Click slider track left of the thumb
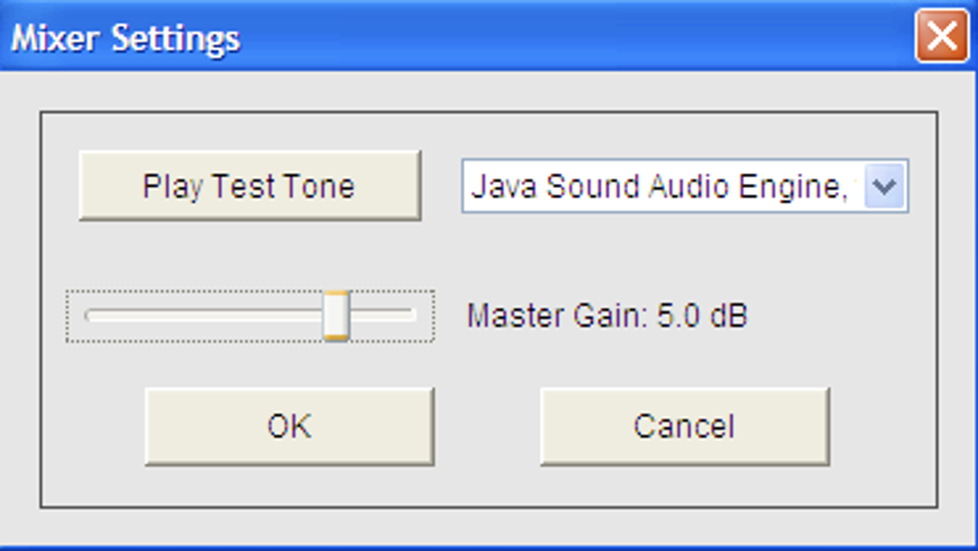This screenshot has width=978, height=551. (x=203, y=315)
